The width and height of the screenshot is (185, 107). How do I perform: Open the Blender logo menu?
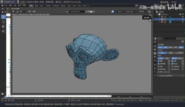point(2,6)
